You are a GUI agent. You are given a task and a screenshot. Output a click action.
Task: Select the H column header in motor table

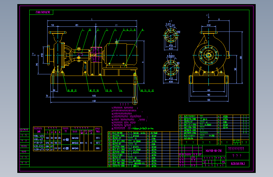tap(60, 132)
